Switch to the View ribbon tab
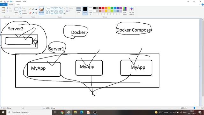The height and width of the screenshot is (115, 204). (x=18, y=4)
